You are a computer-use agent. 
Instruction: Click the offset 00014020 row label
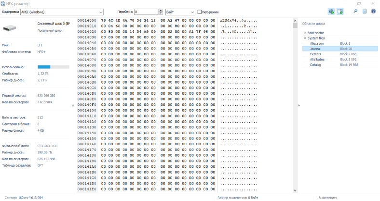[87, 32]
